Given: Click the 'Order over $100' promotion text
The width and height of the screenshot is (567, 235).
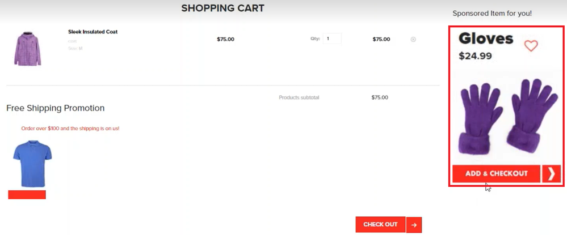Looking at the screenshot, I should tap(70, 129).
